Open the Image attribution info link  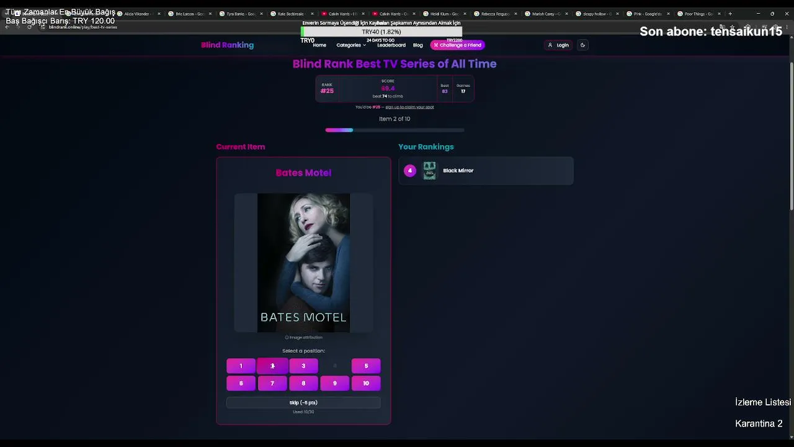[303, 337]
